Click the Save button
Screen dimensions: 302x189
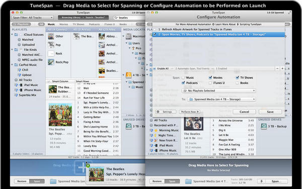(270, 112)
